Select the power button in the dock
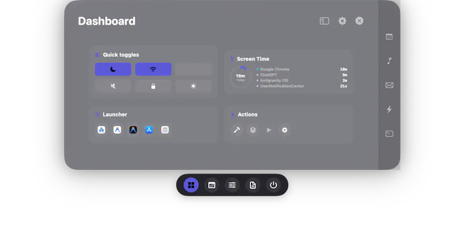 pyautogui.click(x=273, y=185)
